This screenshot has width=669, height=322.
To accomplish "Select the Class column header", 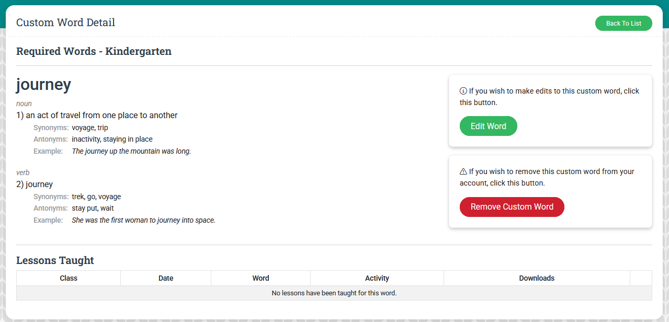I will [x=69, y=278].
